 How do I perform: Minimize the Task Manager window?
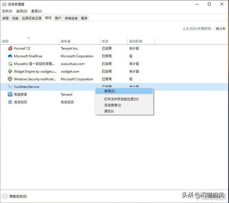[x=197, y=4]
